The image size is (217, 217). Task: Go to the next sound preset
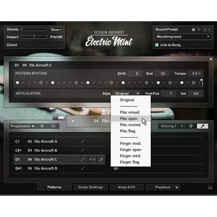(209, 29)
